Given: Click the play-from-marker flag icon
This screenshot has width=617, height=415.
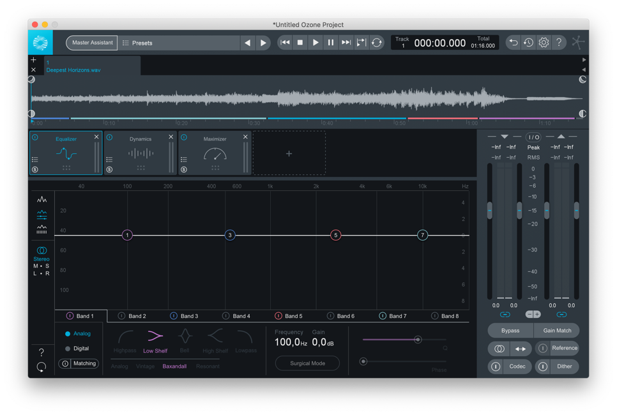Looking at the screenshot, I should point(362,43).
